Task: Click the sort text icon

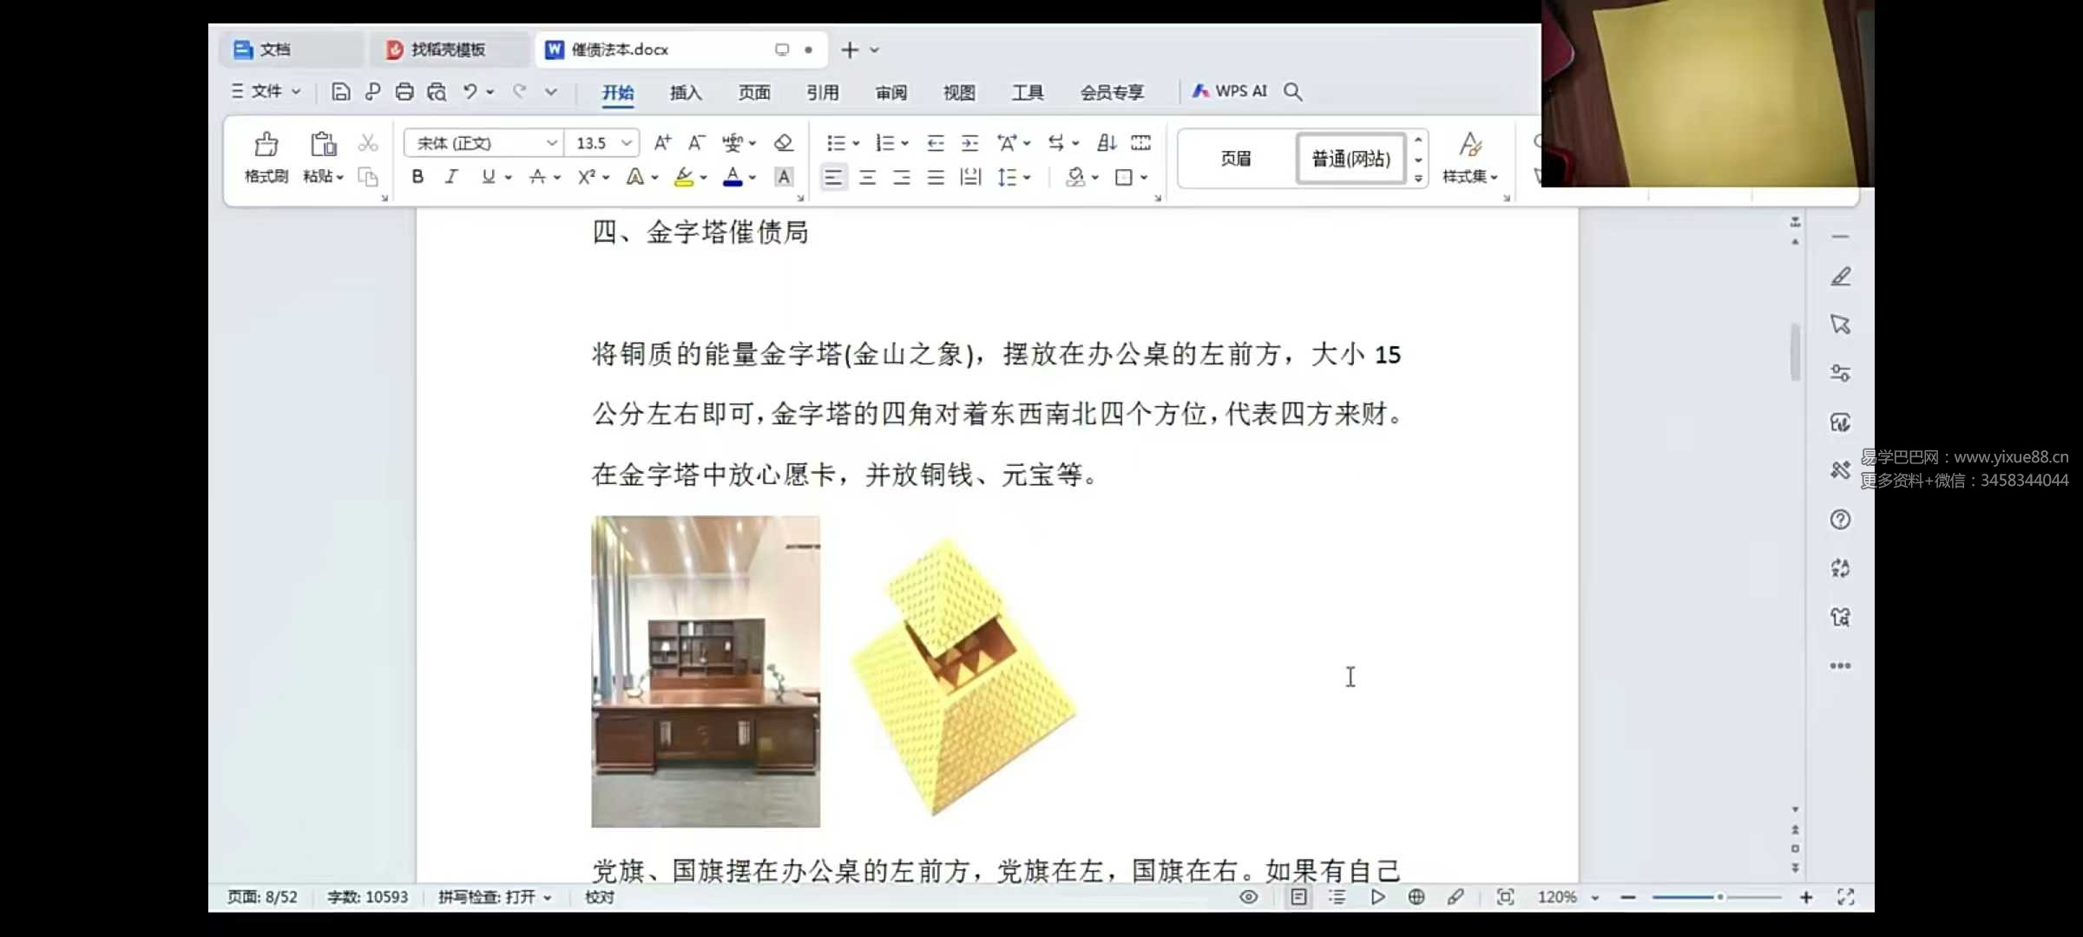Action: tap(1107, 143)
